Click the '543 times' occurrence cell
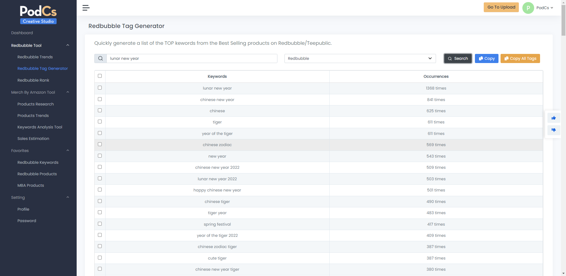The width and height of the screenshot is (566, 276). click(x=436, y=156)
